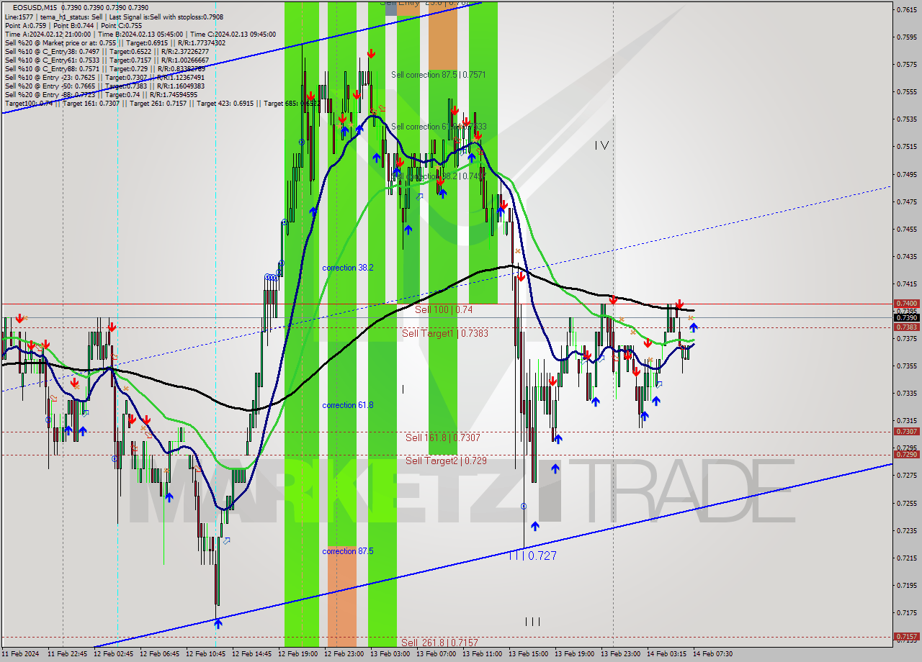Click the '11 Feb 2024' time axis label

[x=21, y=654]
